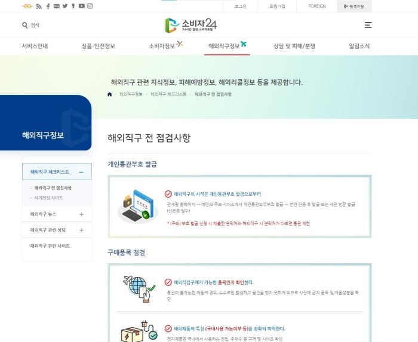
Task: Open the YouTube channel icon
Action: 82,6
